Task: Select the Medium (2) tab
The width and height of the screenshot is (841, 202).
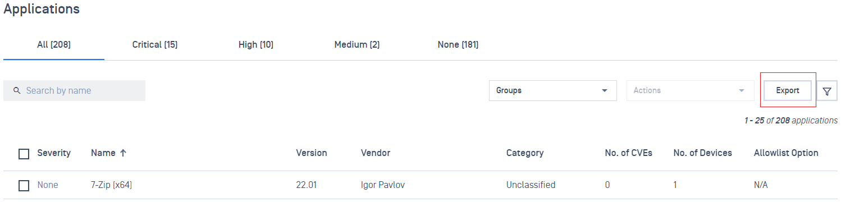Action: click(x=357, y=44)
